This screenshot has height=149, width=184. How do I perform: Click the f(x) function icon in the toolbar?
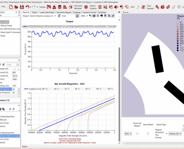pyautogui.click(x=132, y=7)
